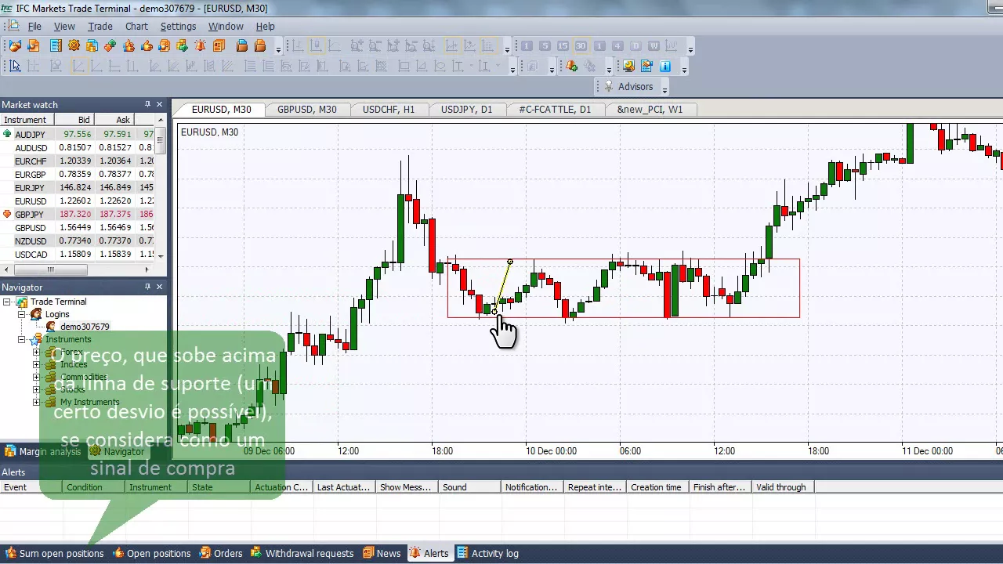
Task: Sort alerts by the Creation time column
Action: (x=657, y=487)
